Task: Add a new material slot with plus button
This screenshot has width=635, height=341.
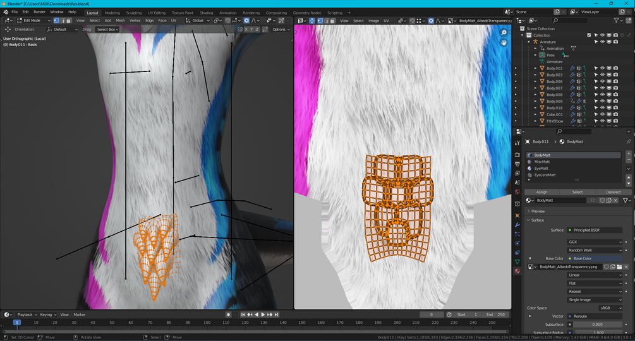Action: pyautogui.click(x=629, y=153)
